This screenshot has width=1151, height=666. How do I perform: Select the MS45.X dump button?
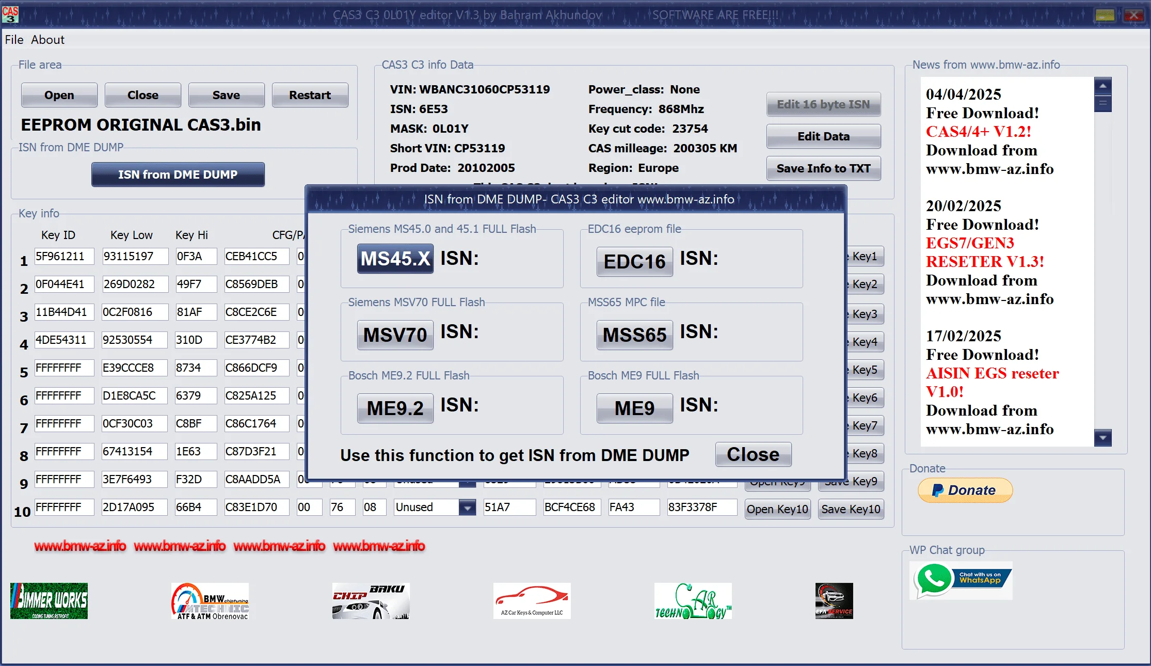point(395,259)
